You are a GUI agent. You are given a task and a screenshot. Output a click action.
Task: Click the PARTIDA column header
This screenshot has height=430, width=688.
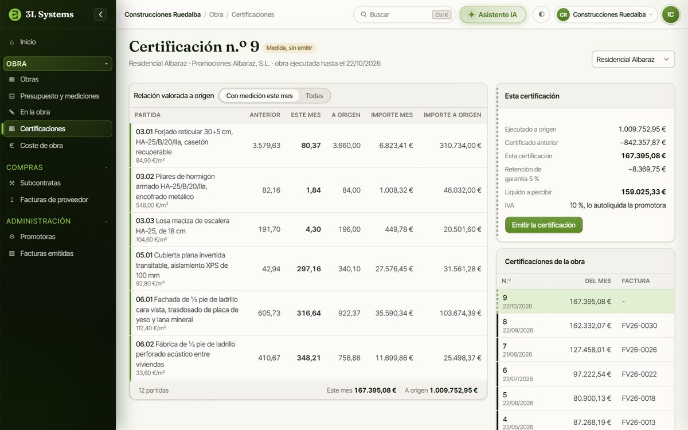148,115
